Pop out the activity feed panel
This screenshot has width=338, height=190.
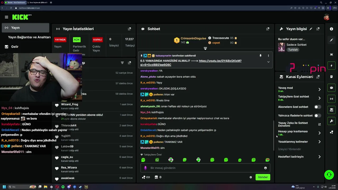click(129, 63)
